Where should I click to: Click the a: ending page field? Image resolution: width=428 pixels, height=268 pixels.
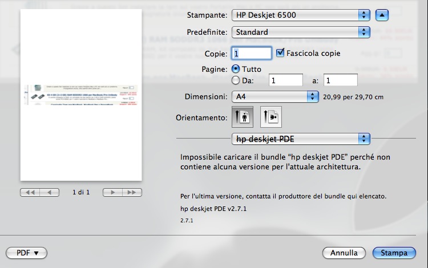click(x=341, y=80)
